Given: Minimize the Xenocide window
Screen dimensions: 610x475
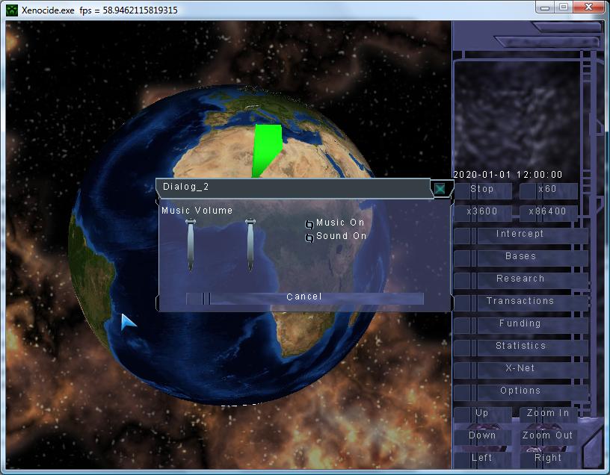Looking at the screenshot, I should (x=545, y=7).
